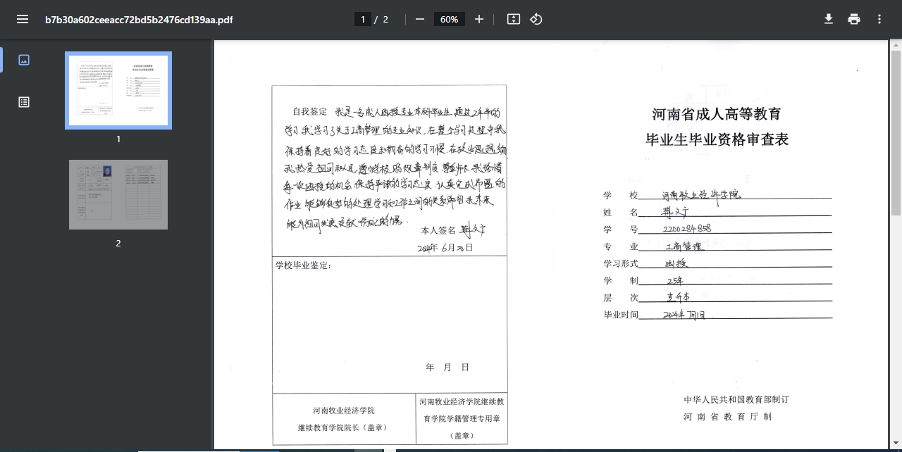Open the page 2 thumbnail
This screenshot has height=452, width=902.
coord(118,194)
